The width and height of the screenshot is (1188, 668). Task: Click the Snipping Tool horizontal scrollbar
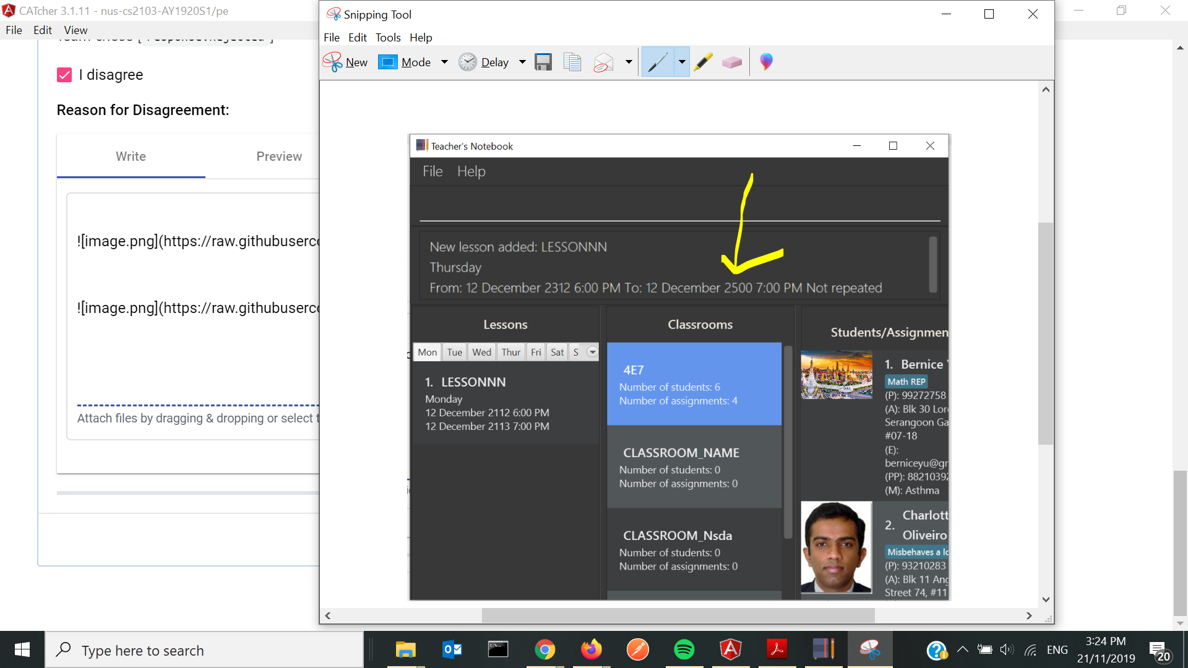tap(678, 615)
